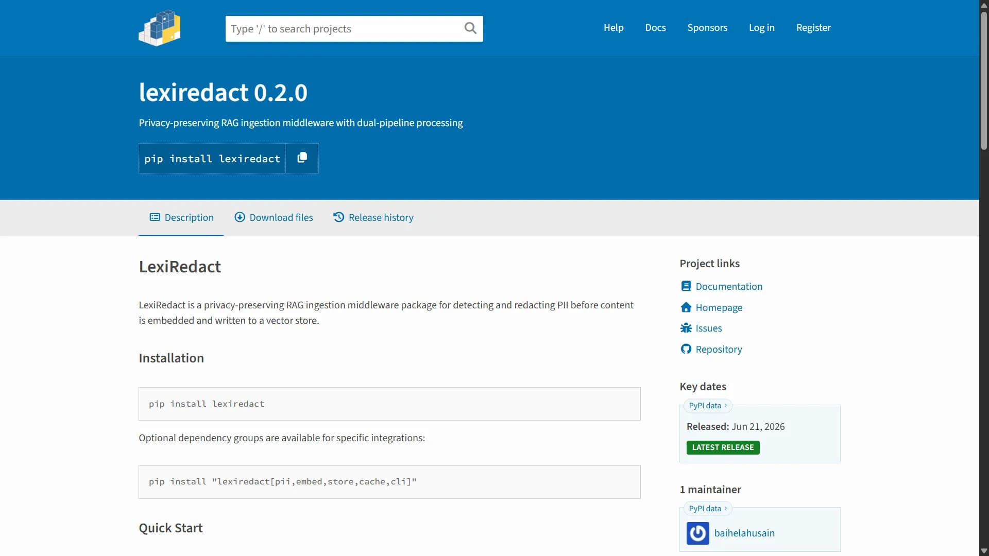Click the Release history clock icon
This screenshot has width=989, height=556.
(x=338, y=217)
